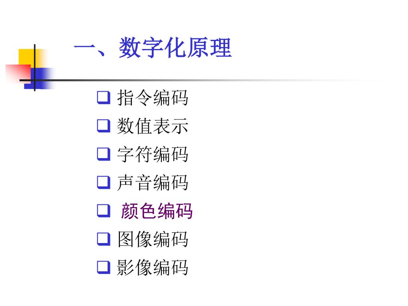Viewport: 408px width, 306px height.
Task: Click the yellow decorative square
Action: tap(31, 58)
